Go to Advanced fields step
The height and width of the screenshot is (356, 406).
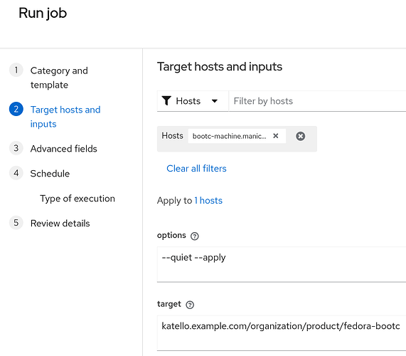[x=64, y=149]
